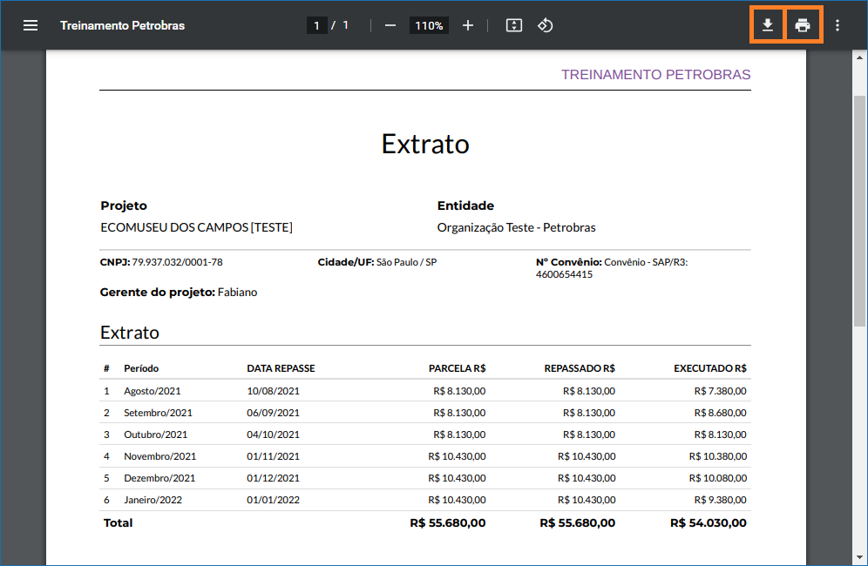Click the Treinamento Petrobras document title
This screenshot has height=566, width=868.
pyautogui.click(x=122, y=25)
